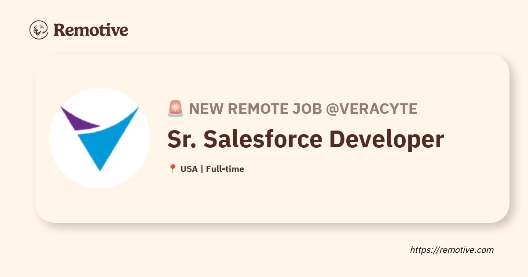Select the Full-time job type label
The image size is (528, 277).
pyautogui.click(x=225, y=169)
